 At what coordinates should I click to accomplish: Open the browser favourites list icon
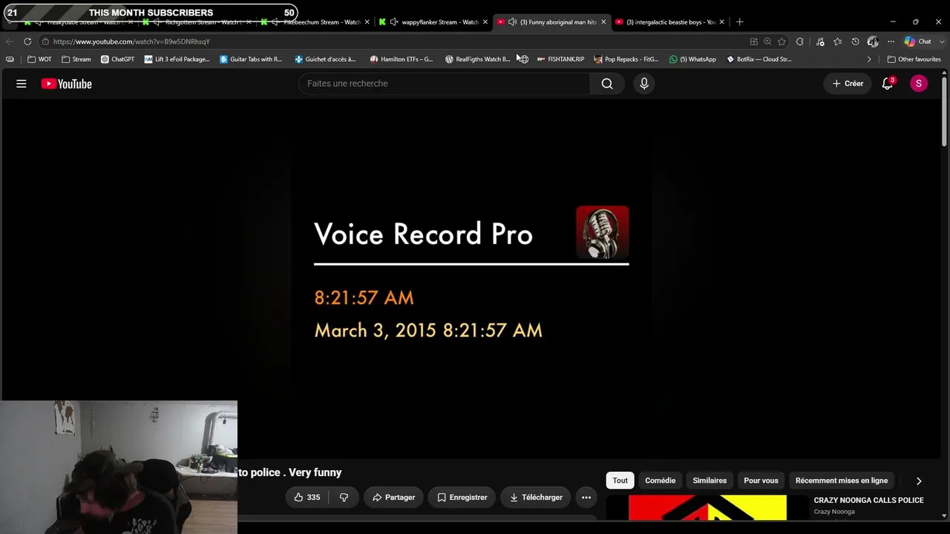click(837, 42)
